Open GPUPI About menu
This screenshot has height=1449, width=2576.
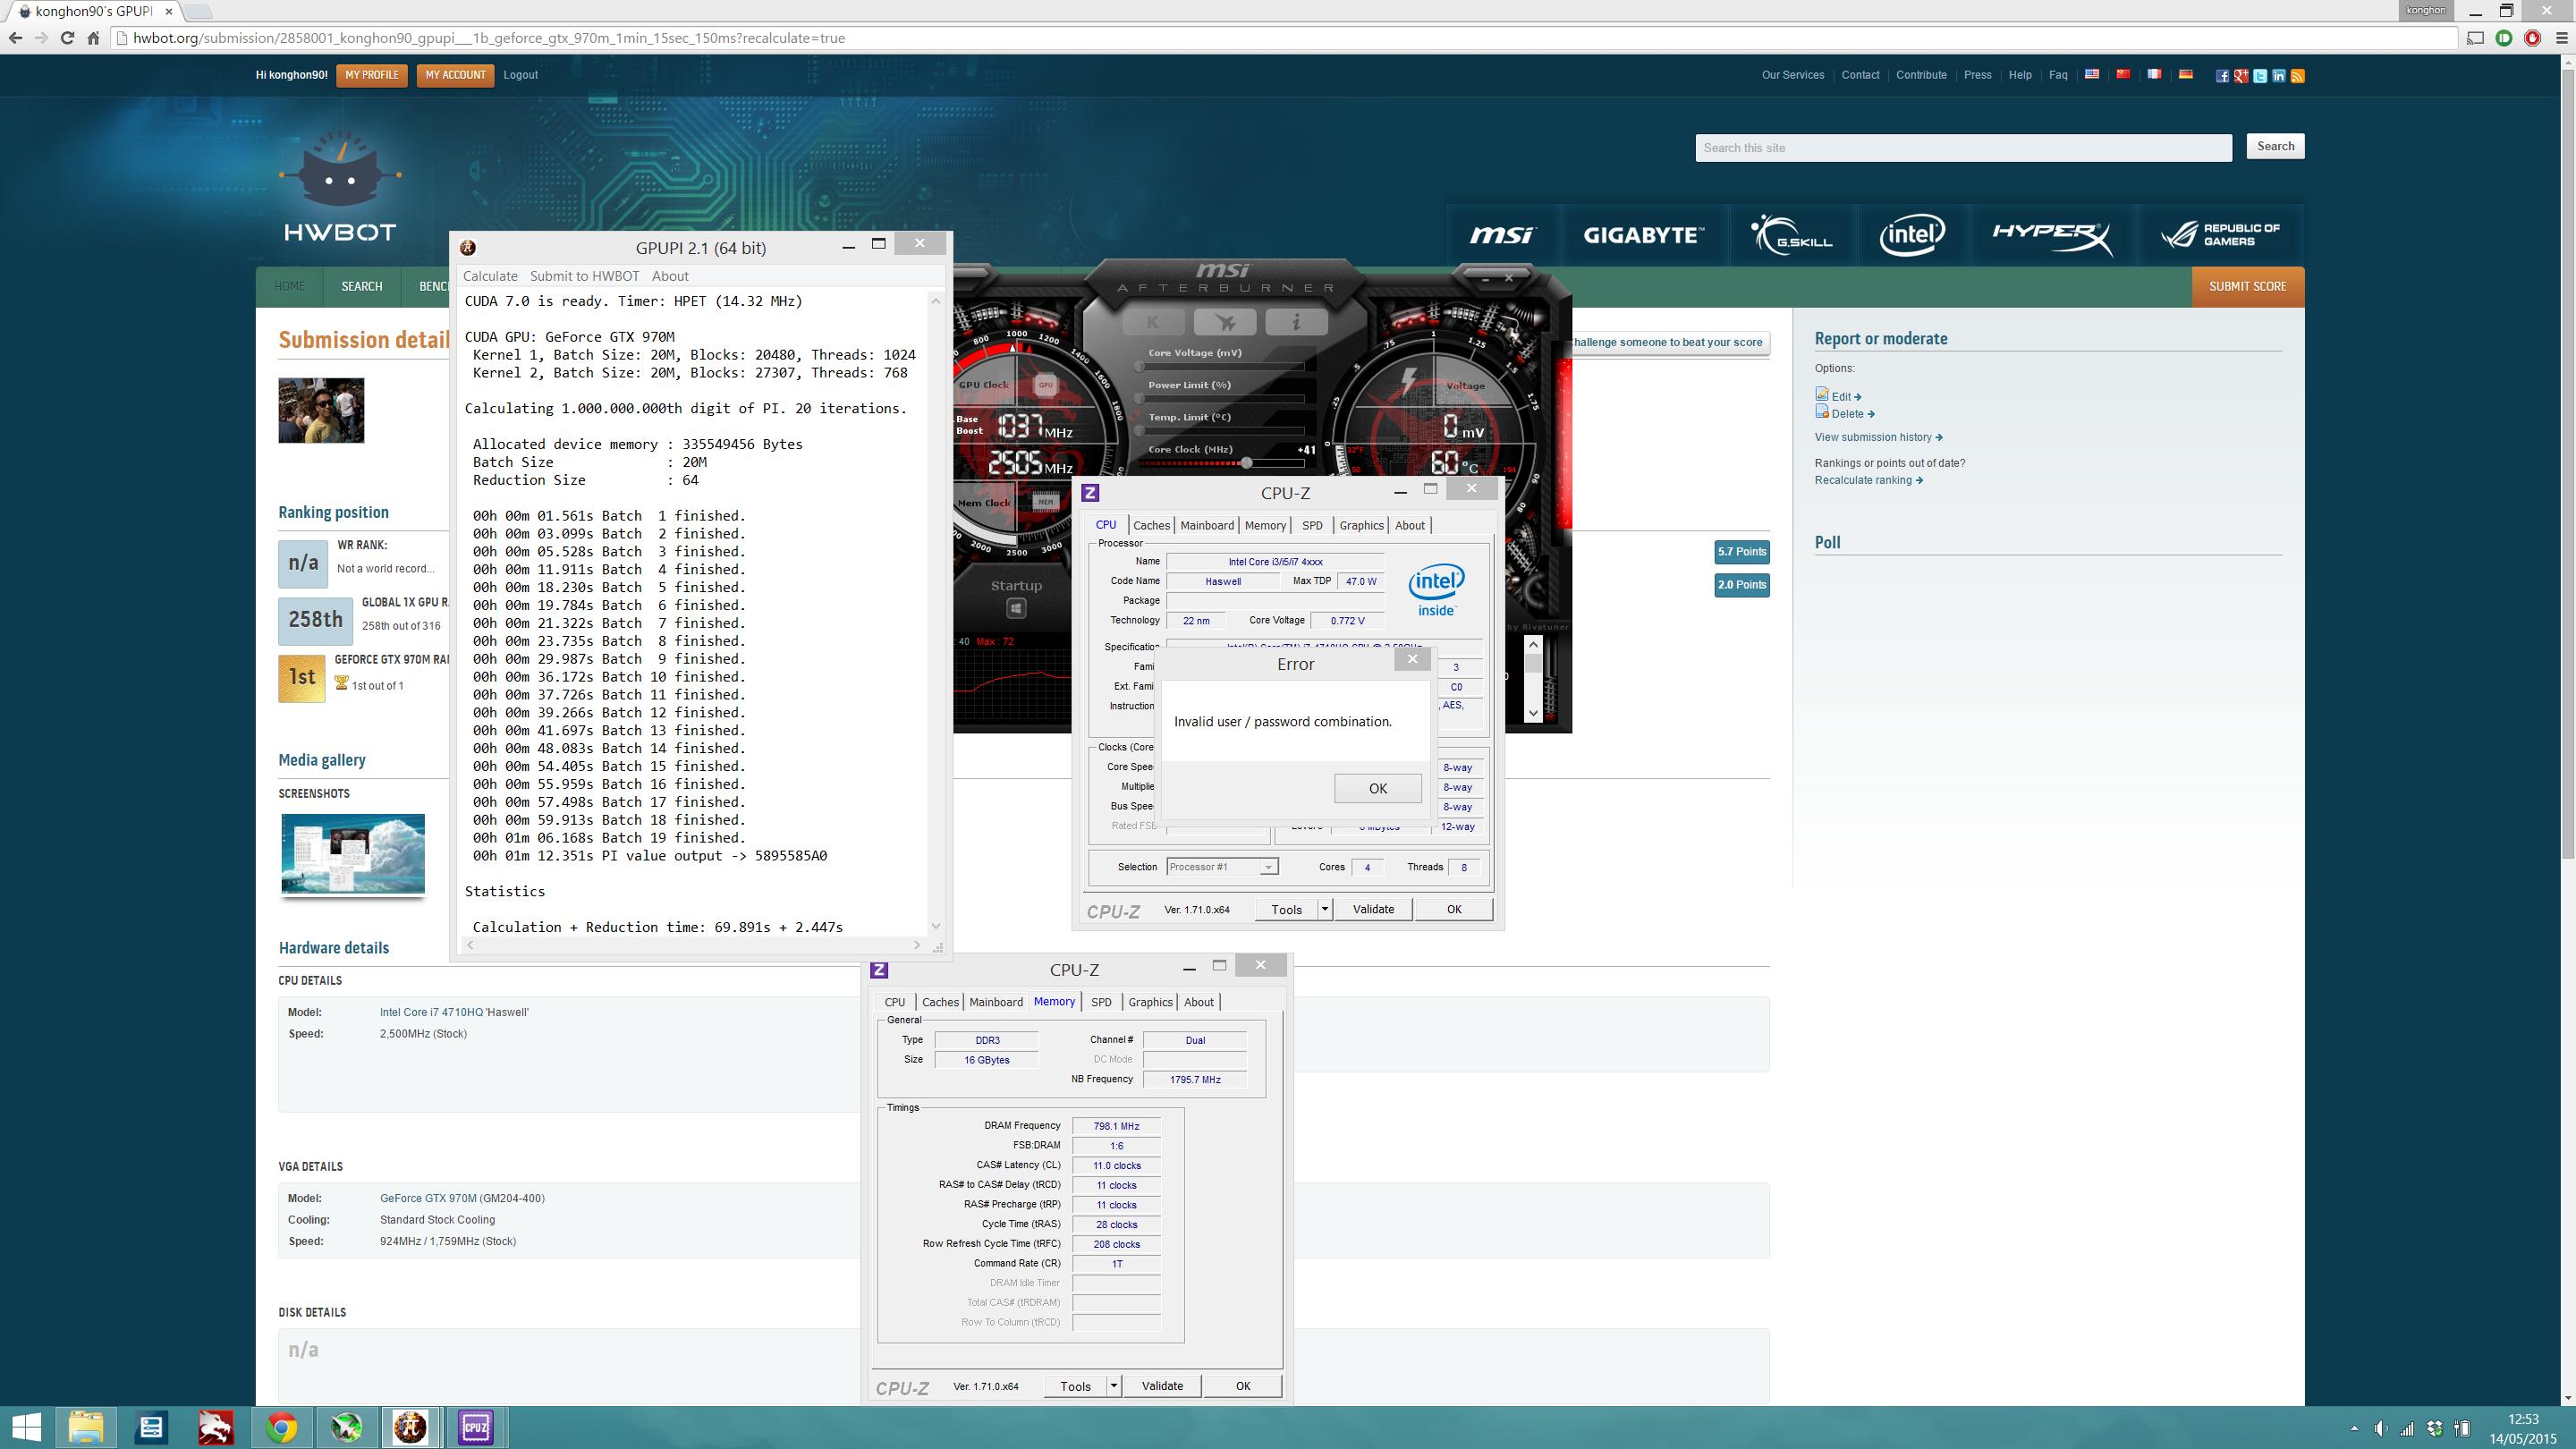click(670, 276)
